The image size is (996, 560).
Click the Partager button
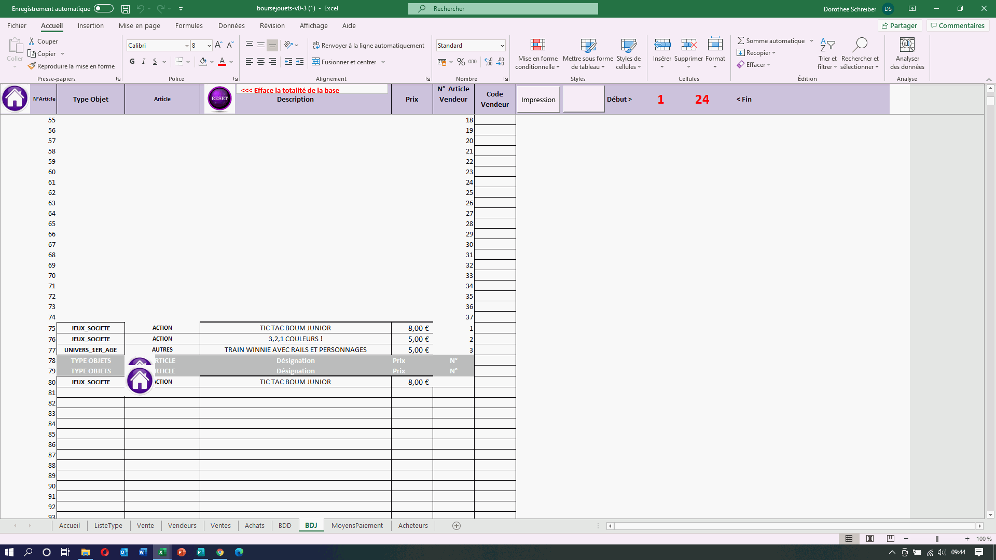900,25
